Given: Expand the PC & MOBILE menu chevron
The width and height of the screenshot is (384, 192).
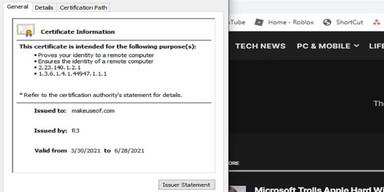Looking at the screenshot, I should (356, 46).
